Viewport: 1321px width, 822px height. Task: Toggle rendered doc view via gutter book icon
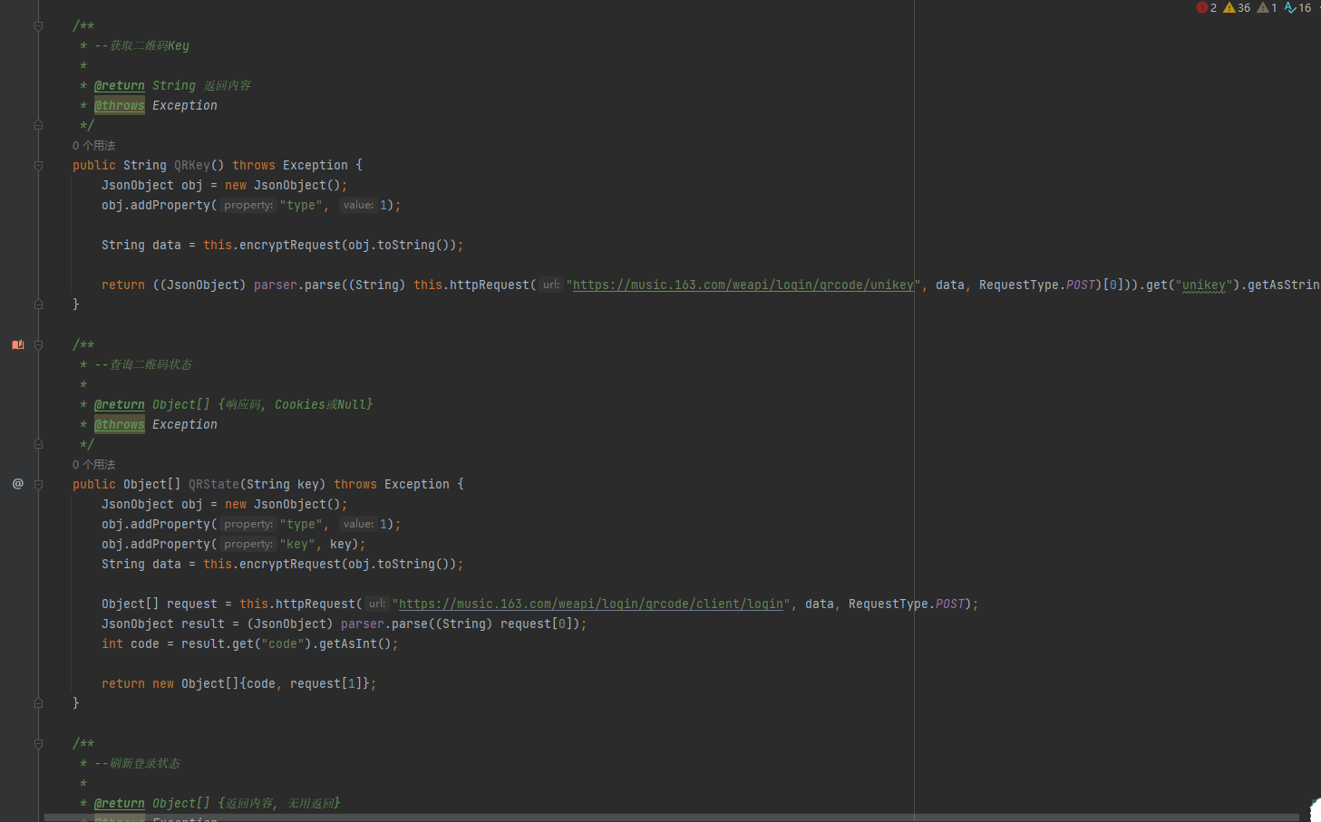tap(17, 344)
